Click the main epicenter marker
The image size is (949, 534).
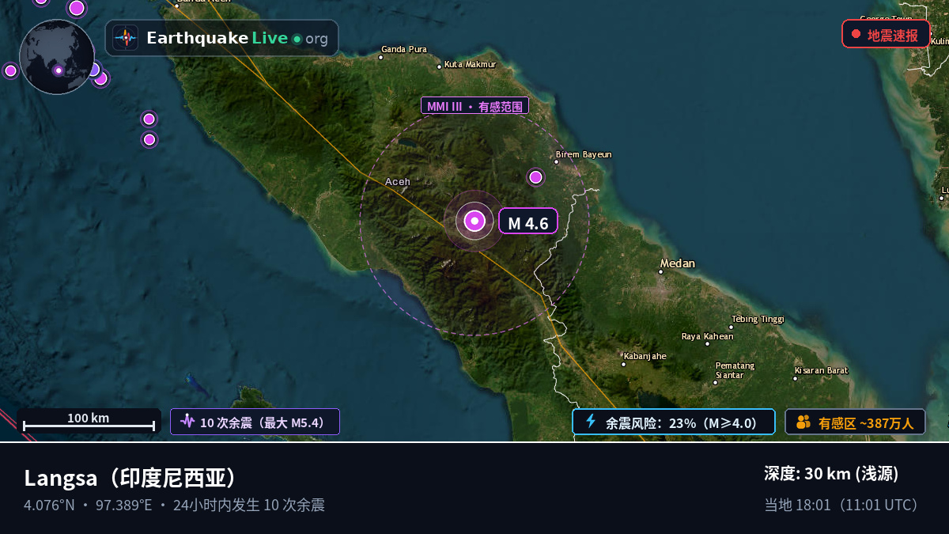tap(475, 221)
